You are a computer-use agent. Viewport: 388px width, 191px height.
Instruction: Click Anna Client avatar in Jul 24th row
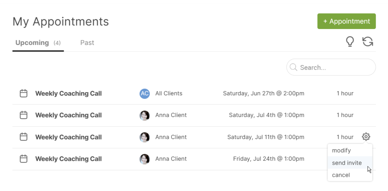click(x=144, y=159)
